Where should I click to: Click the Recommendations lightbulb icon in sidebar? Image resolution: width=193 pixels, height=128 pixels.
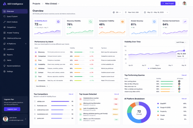coord(5,66)
